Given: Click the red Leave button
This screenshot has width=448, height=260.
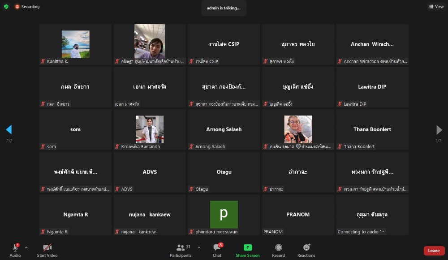Looking at the screenshot, I should click(434, 251).
